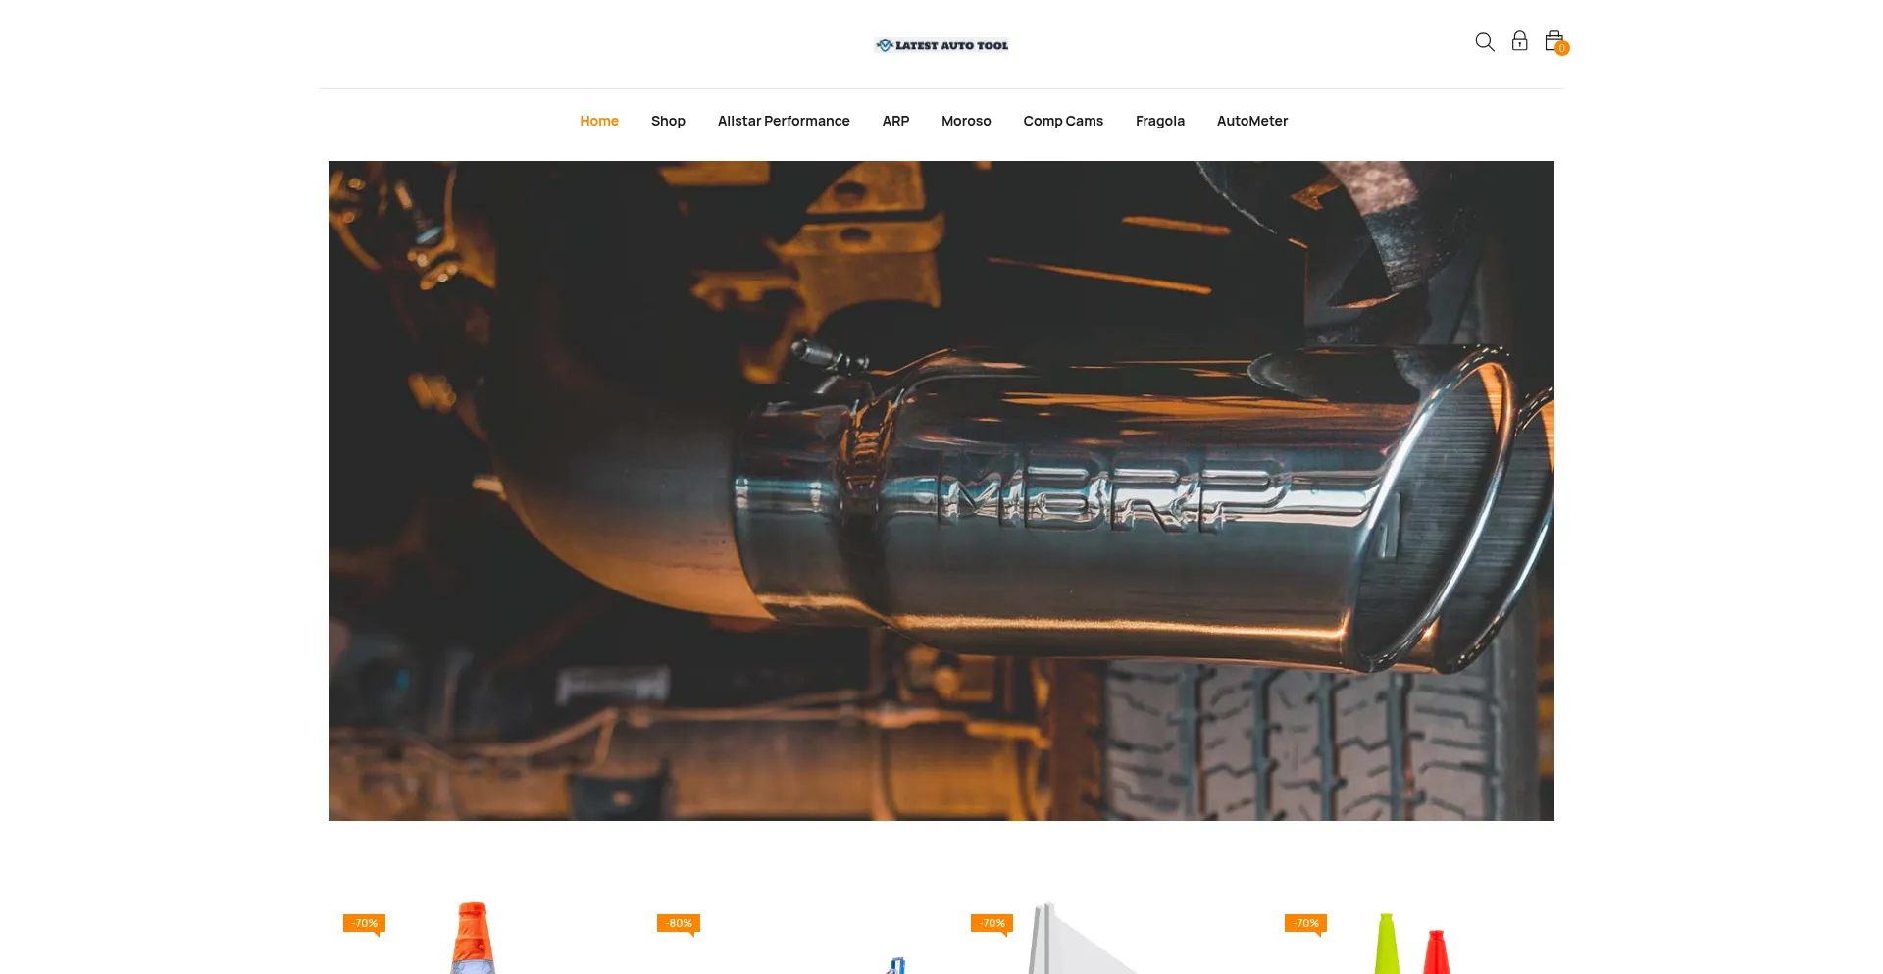
Task: Open the shopping cart icon
Action: pos(1555,42)
